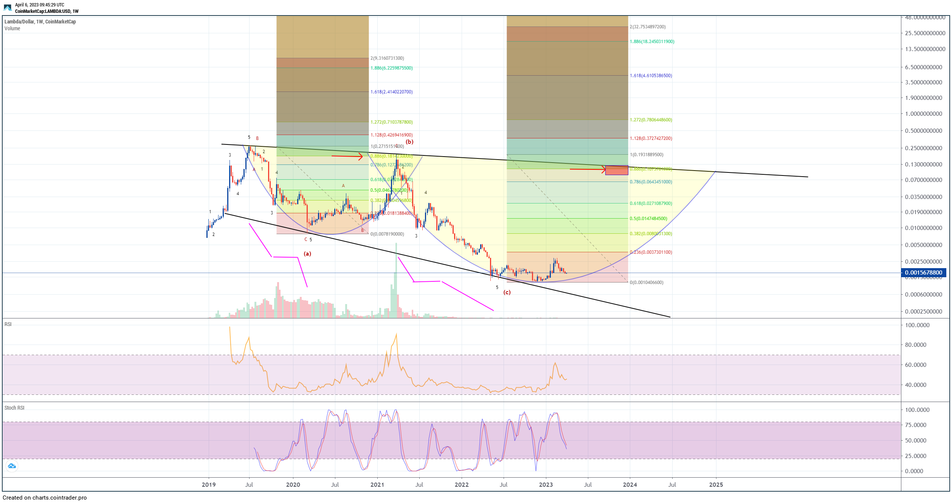Click the red arrow pointing to red box

(x=587, y=169)
